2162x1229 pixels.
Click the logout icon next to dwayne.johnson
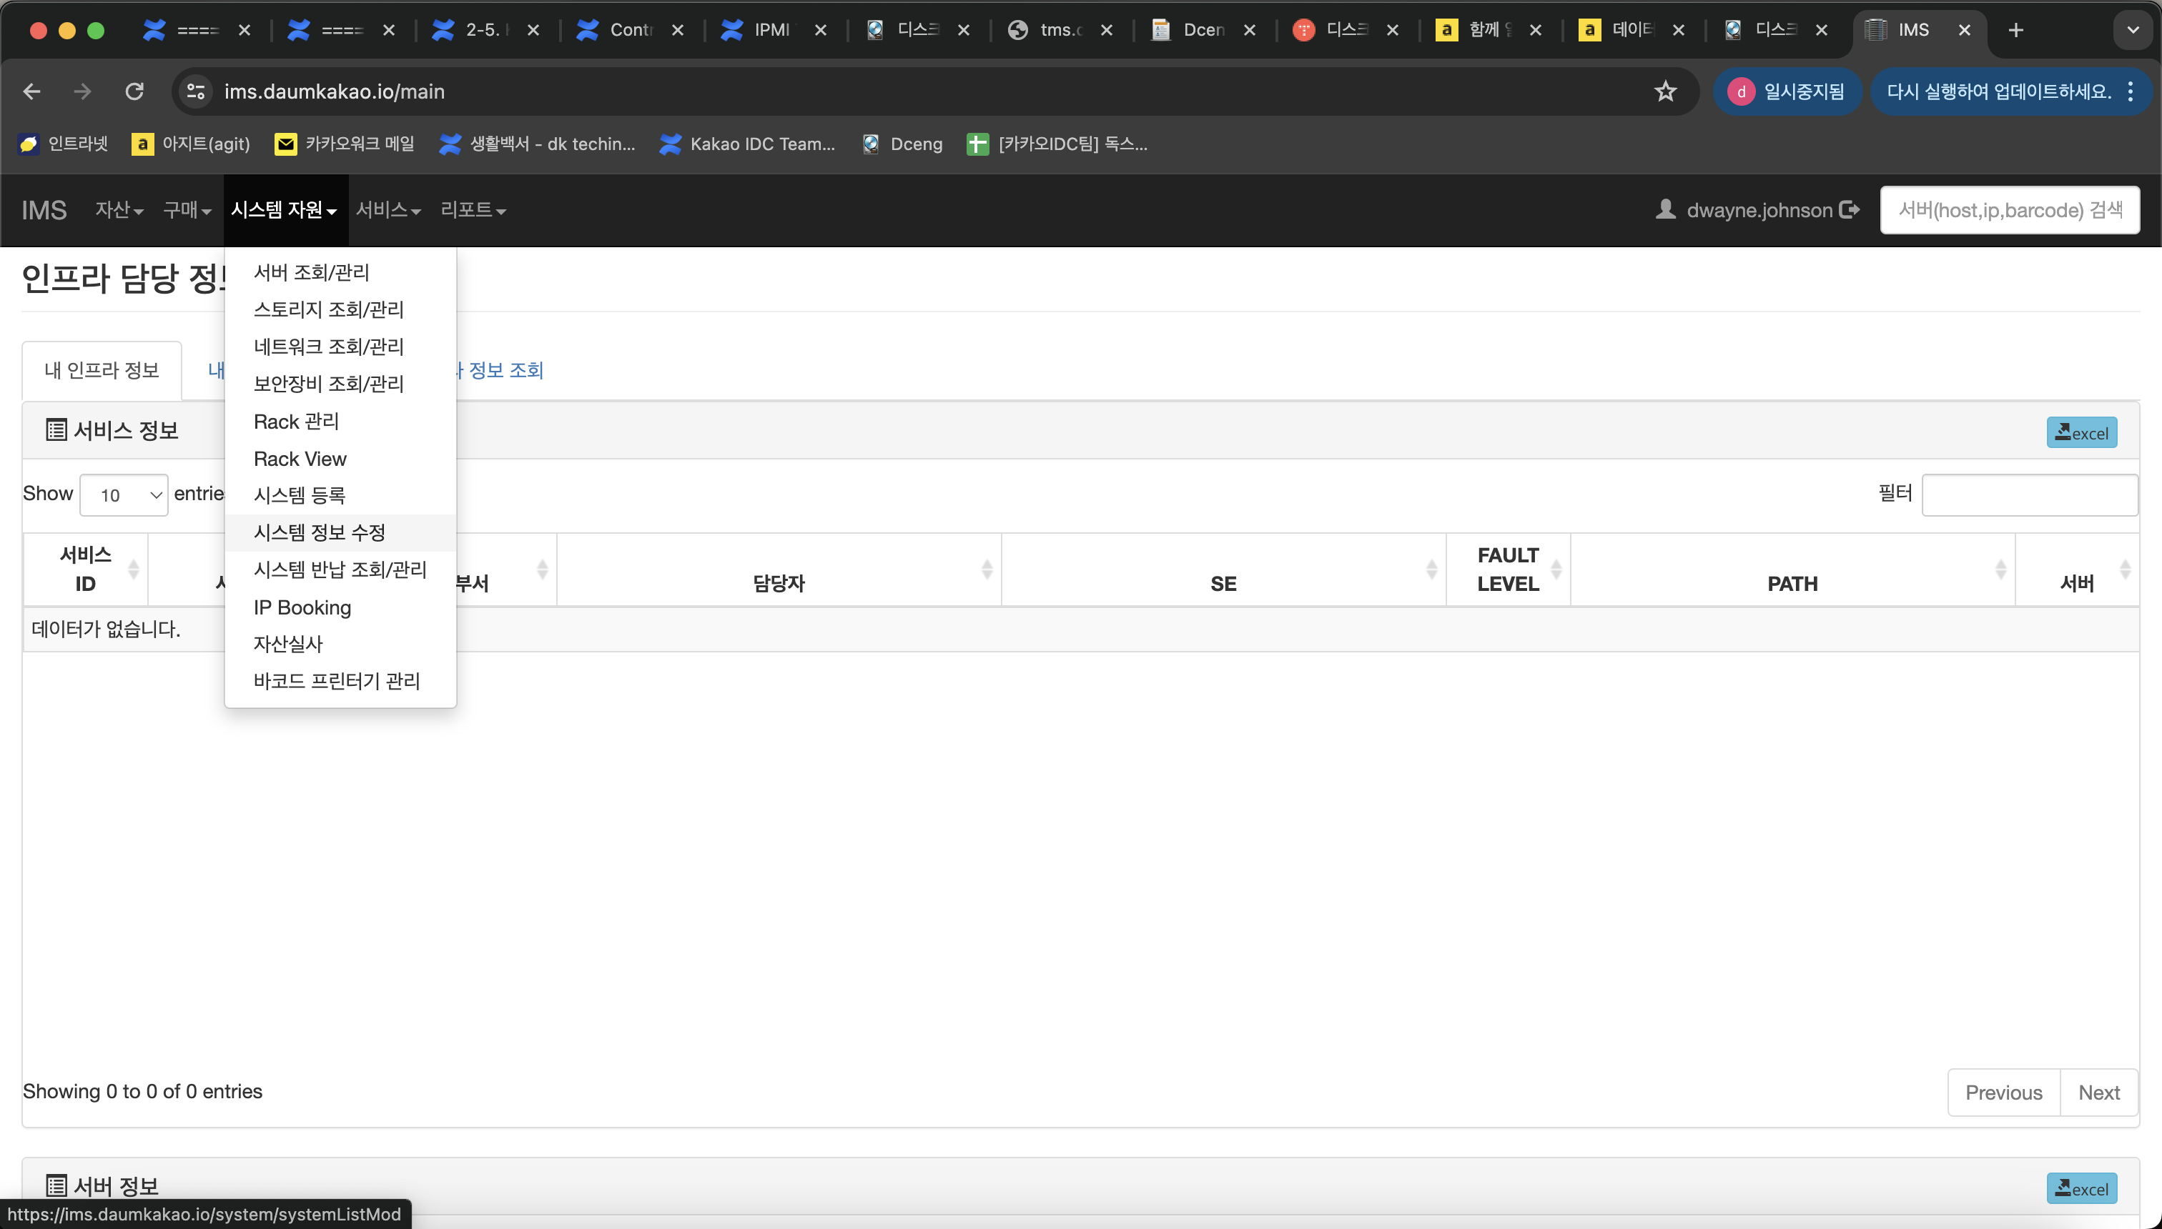coord(1850,209)
